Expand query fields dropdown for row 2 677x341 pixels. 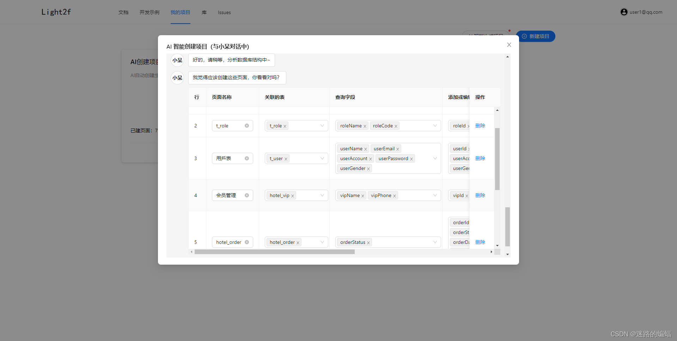click(435, 126)
